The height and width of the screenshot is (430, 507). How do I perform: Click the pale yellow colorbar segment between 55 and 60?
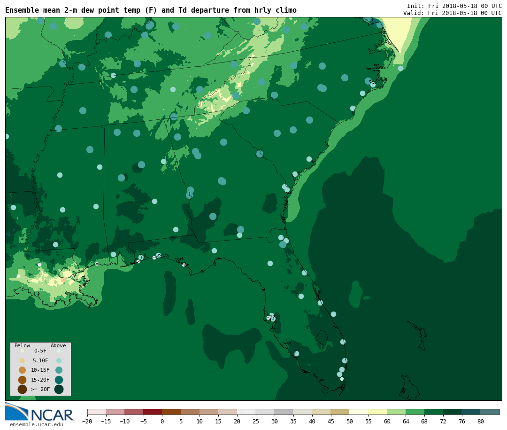[377, 412]
